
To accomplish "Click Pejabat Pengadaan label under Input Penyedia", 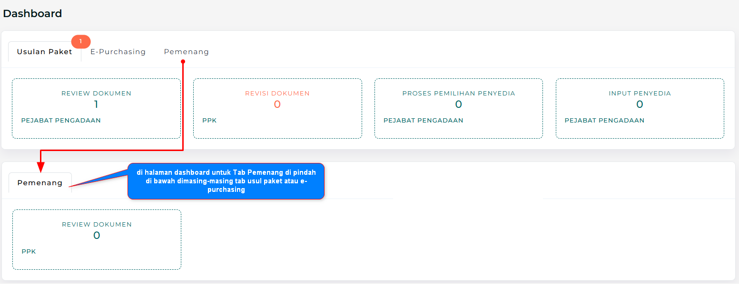I will (x=604, y=121).
